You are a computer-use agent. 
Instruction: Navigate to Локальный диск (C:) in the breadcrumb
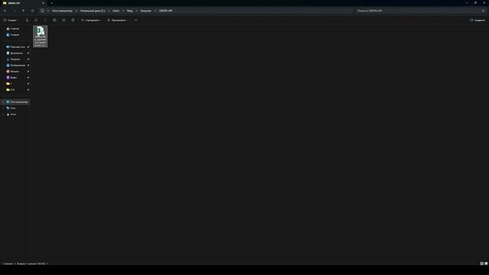tap(92, 11)
